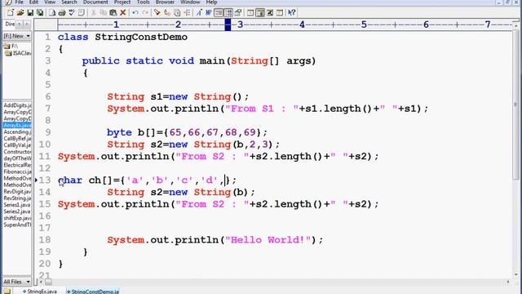Select CallByRef.java in the file list
This screenshot has width=522, height=294.
pos(17,139)
